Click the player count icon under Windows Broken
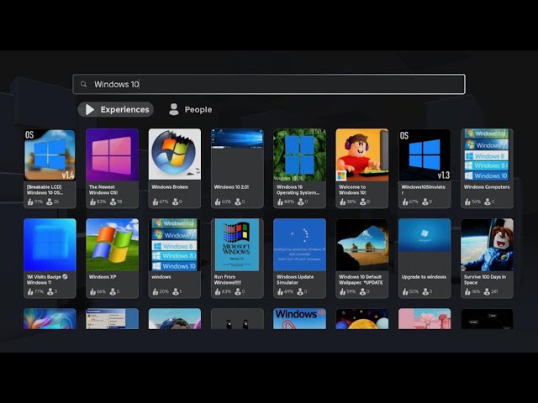The image size is (538, 403). coord(175,201)
